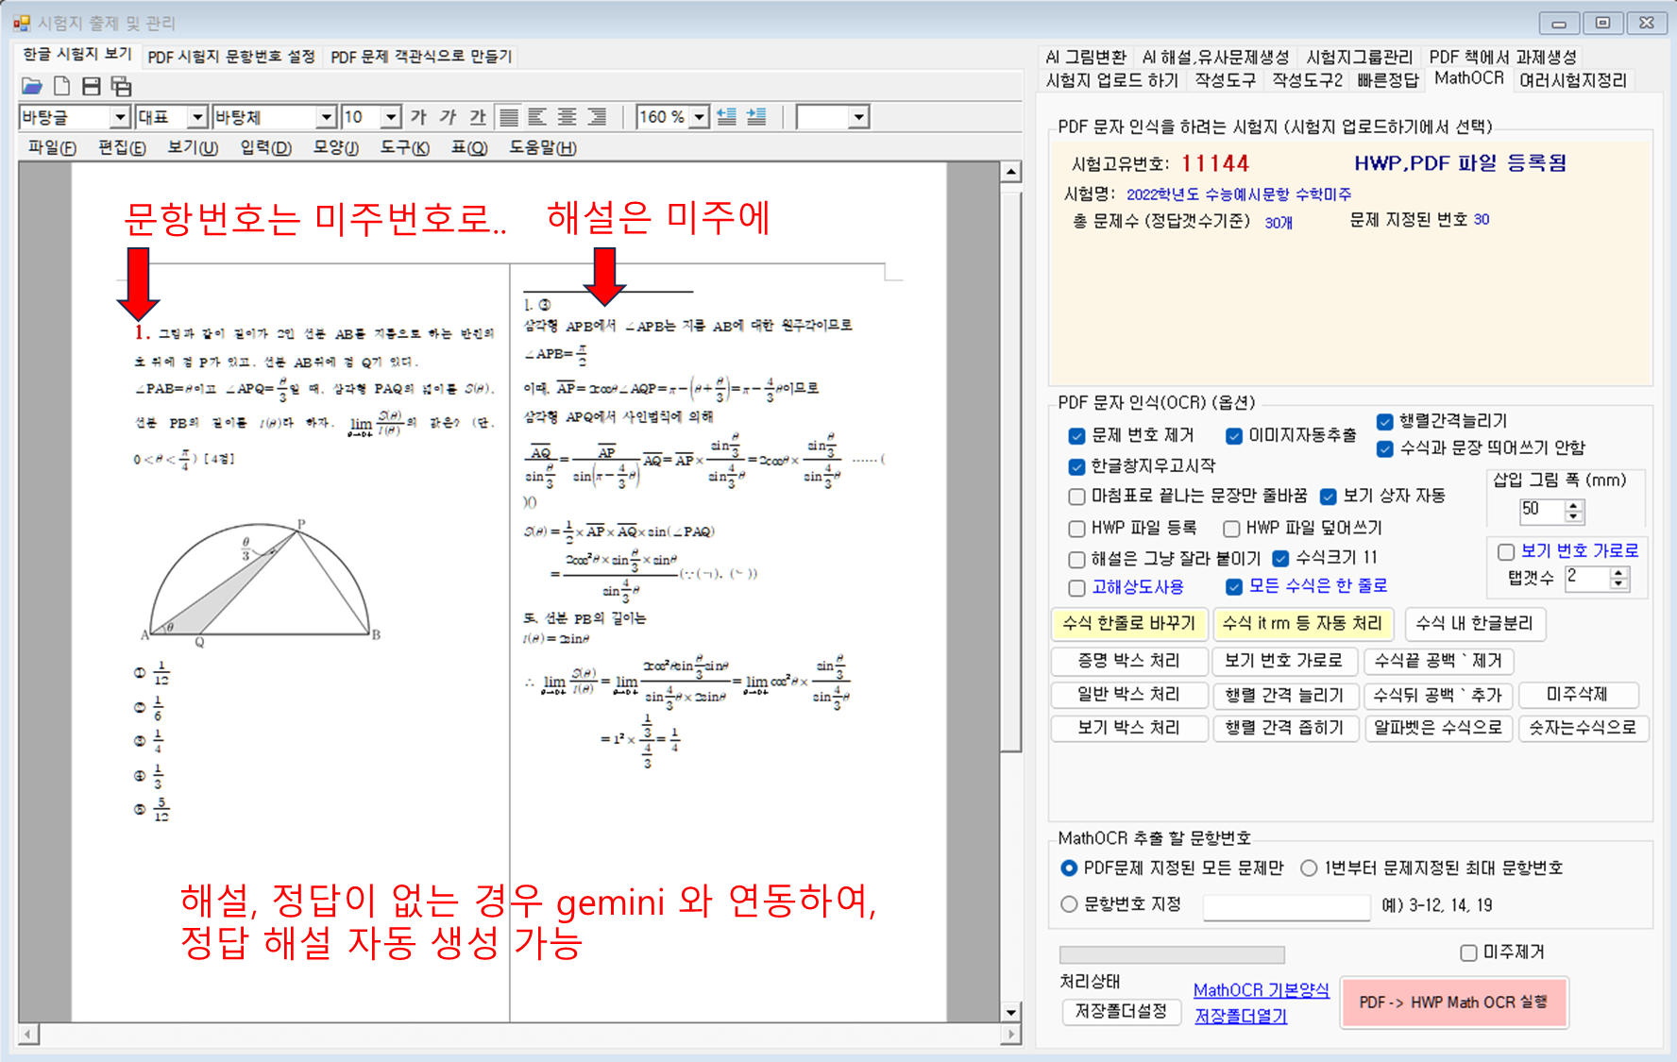This screenshot has width=1677, height=1062.
Task: Switch to 빠른정답 tab
Action: [x=1387, y=81]
